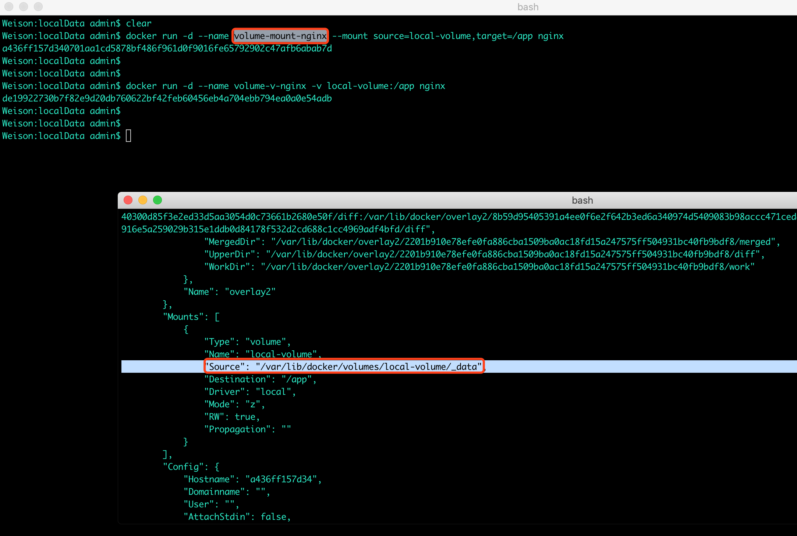Click 'nginx' image name in the --mount command

click(x=551, y=36)
